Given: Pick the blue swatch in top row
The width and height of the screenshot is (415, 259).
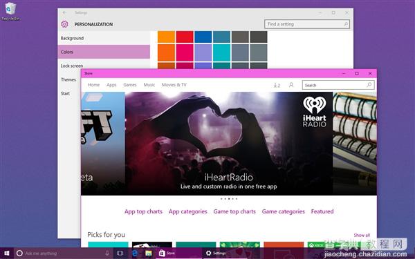Looking at the screenshot, I should tap(203, 37).
